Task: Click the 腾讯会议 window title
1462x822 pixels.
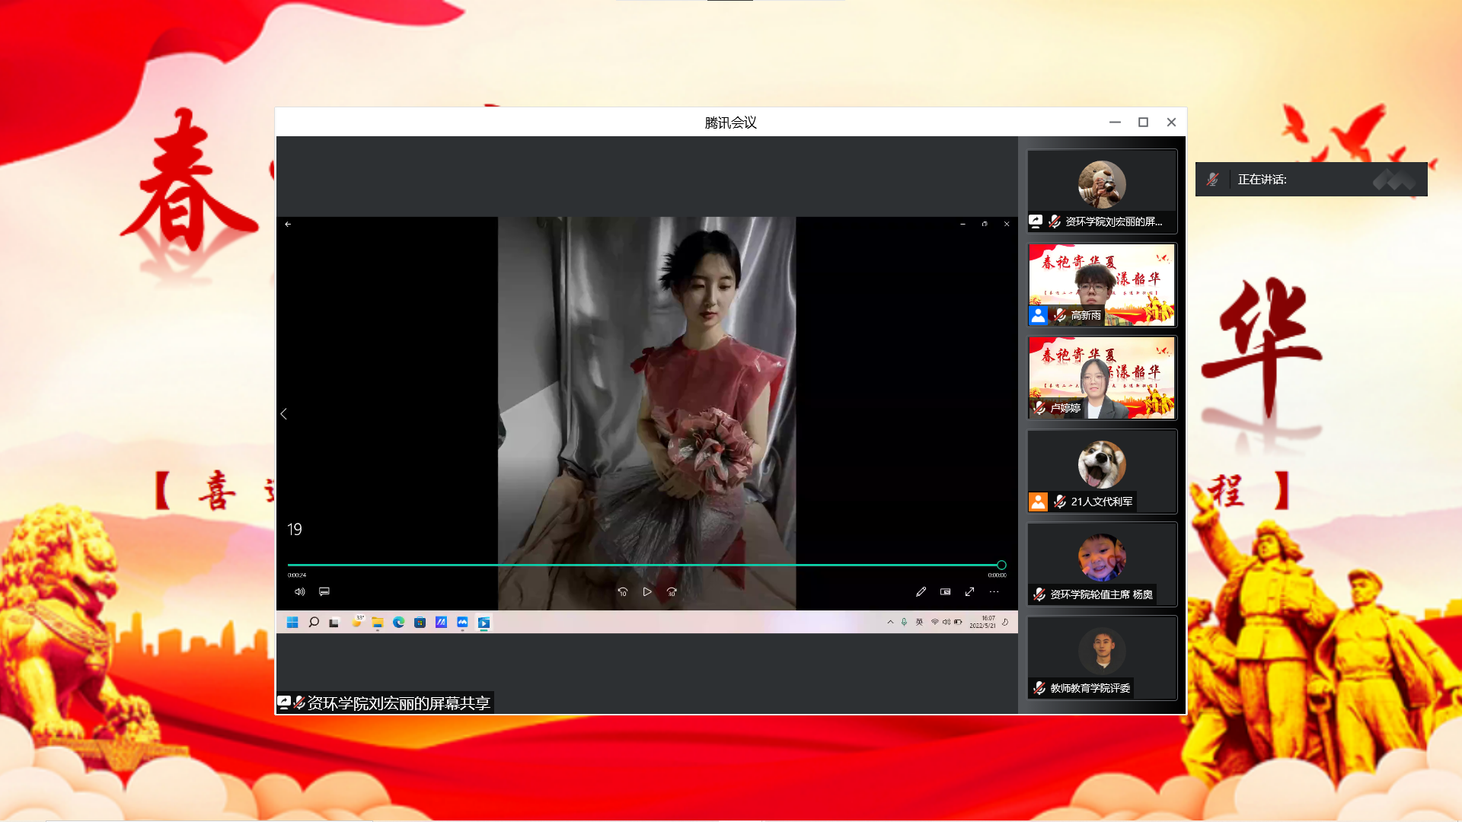Action: [x=730, y=123]
